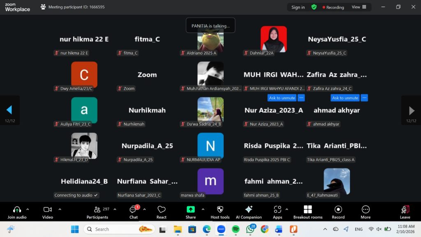Click the green Share screen icon
Screen dimensions: 421x237
[190, 209]
